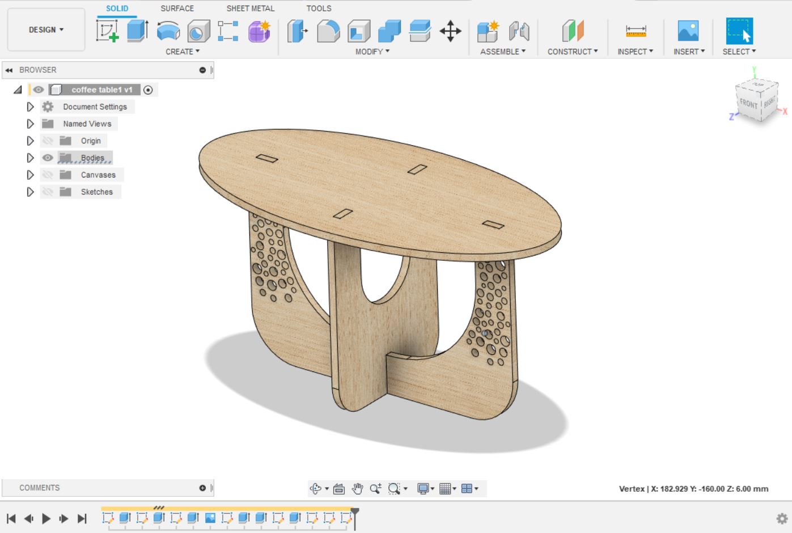Image resolution: width=792 pixels, height=533 pixels.
Task: Open the MODIFY menu
Action: point(372,52)
